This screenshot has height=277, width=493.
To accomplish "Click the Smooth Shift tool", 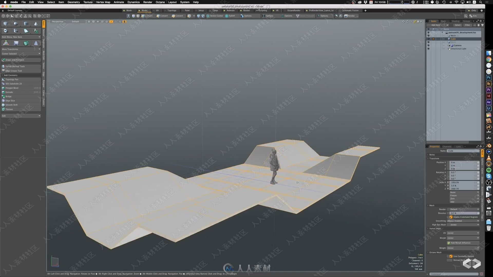I will coord(12,105).
